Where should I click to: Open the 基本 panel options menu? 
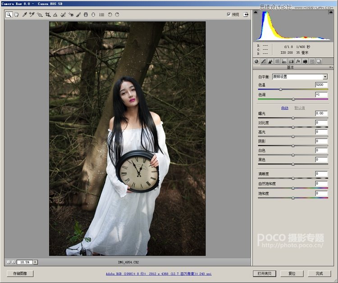point(331,68)
